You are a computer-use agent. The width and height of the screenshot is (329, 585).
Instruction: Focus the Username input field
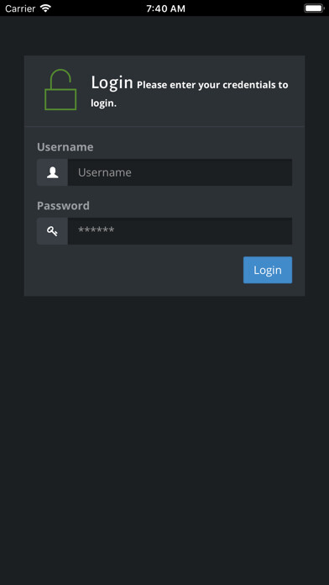click(180, 172)
